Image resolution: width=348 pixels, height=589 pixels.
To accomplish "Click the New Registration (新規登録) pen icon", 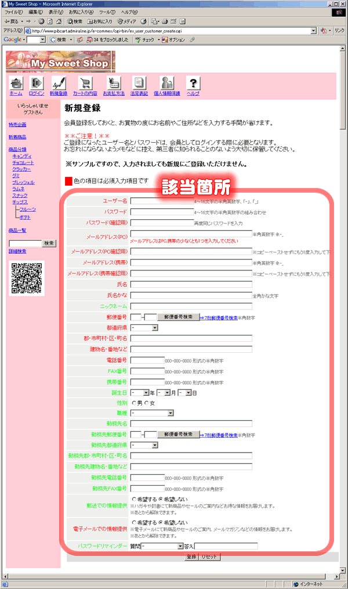I will 59,83.
